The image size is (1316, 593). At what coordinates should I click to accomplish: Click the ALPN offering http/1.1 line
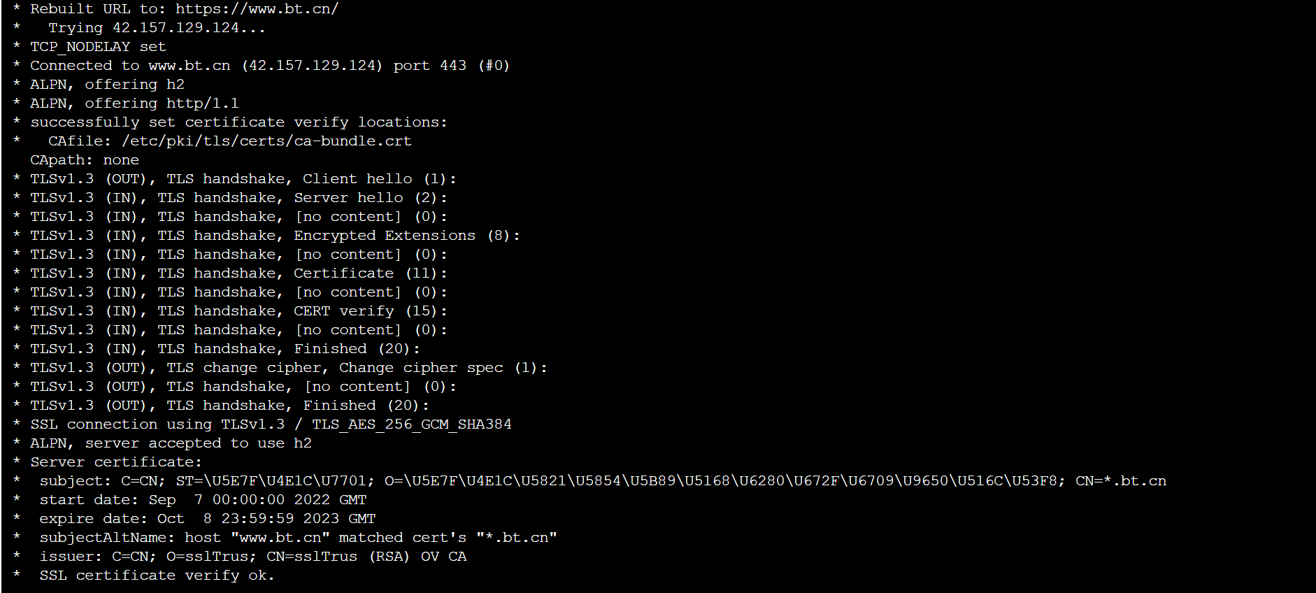[134, 103]
